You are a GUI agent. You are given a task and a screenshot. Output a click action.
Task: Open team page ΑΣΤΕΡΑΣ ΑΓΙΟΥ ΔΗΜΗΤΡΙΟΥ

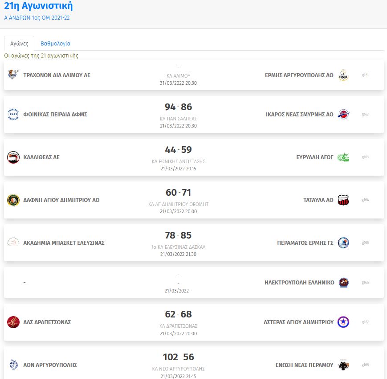[298, 322]
